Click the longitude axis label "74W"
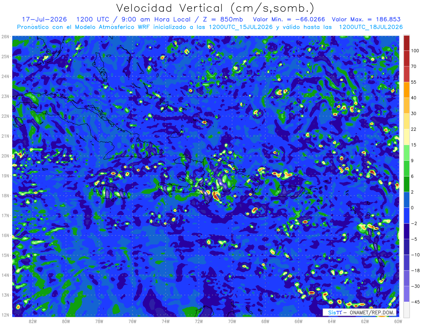This screenshot has width=423, height=326. click(166, 321)
